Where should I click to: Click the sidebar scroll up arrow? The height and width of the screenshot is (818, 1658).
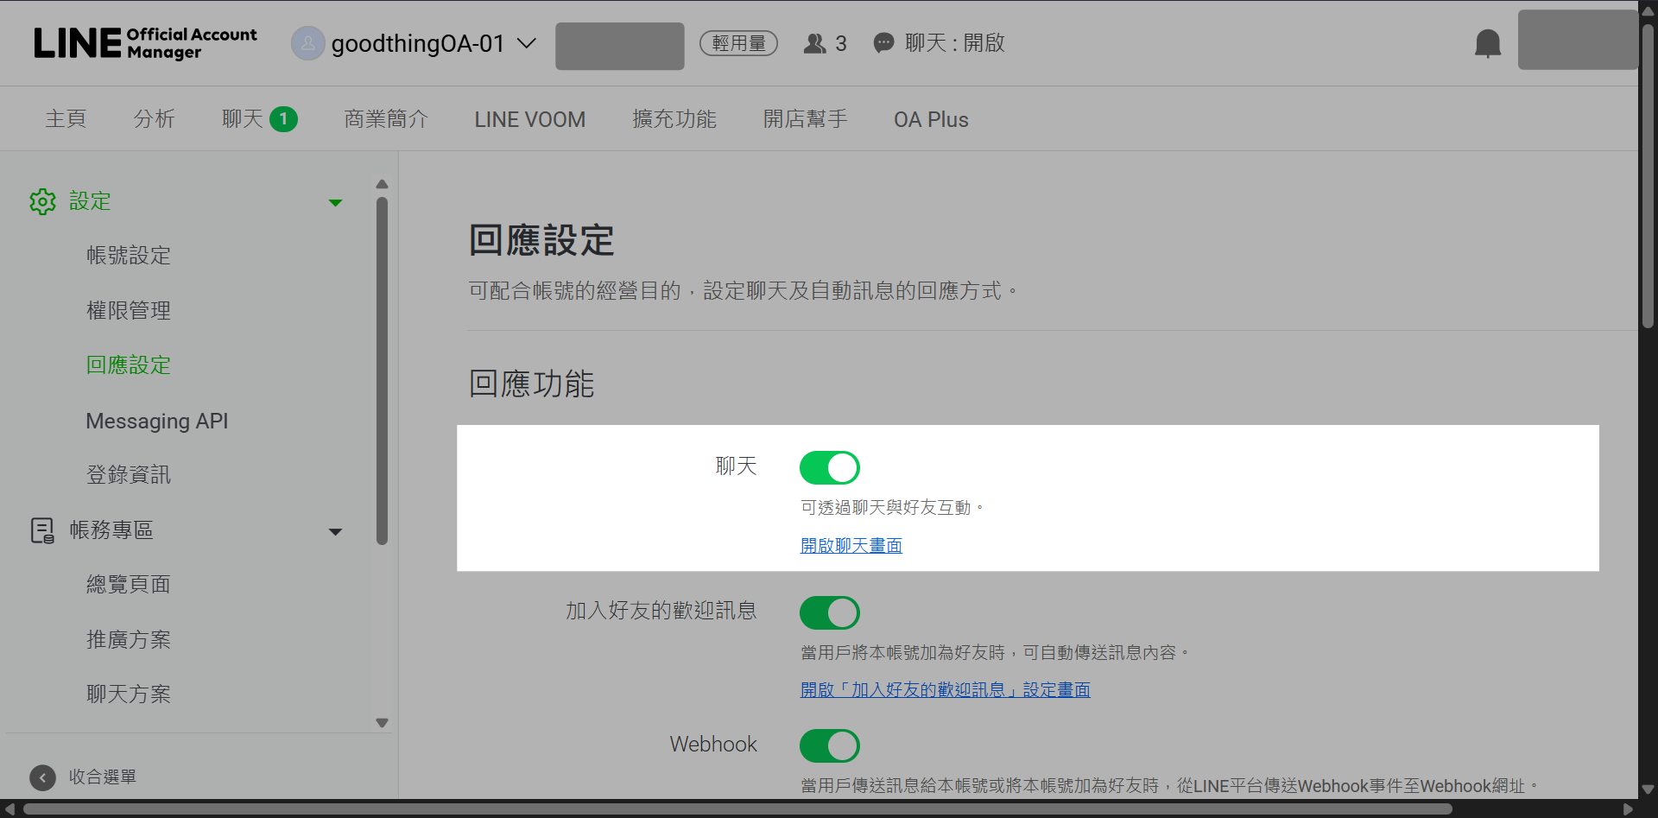[x=383, y=184]
